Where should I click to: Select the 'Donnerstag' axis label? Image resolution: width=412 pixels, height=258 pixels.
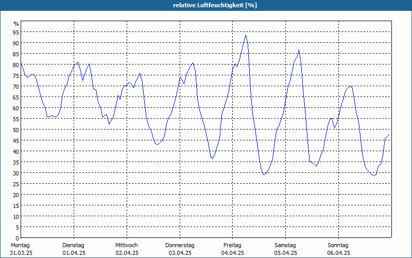coord(180,245)
